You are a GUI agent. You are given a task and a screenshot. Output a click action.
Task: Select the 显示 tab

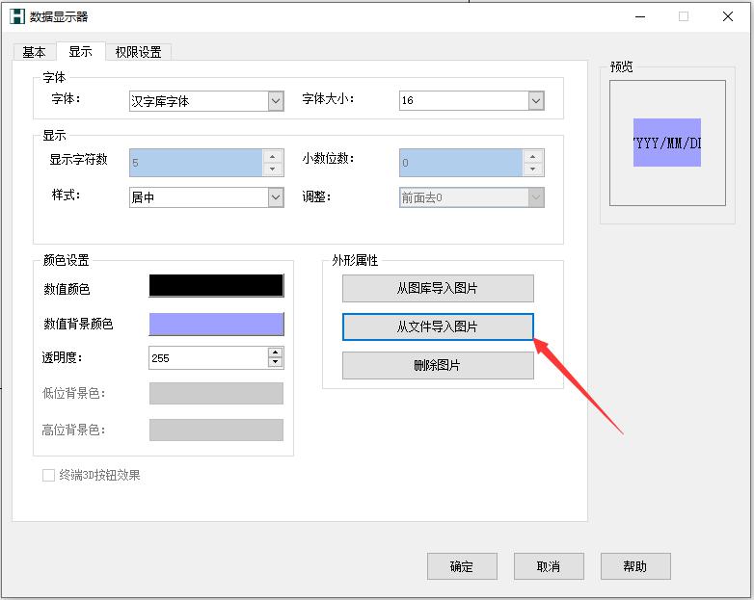click(x=80, y=52)
